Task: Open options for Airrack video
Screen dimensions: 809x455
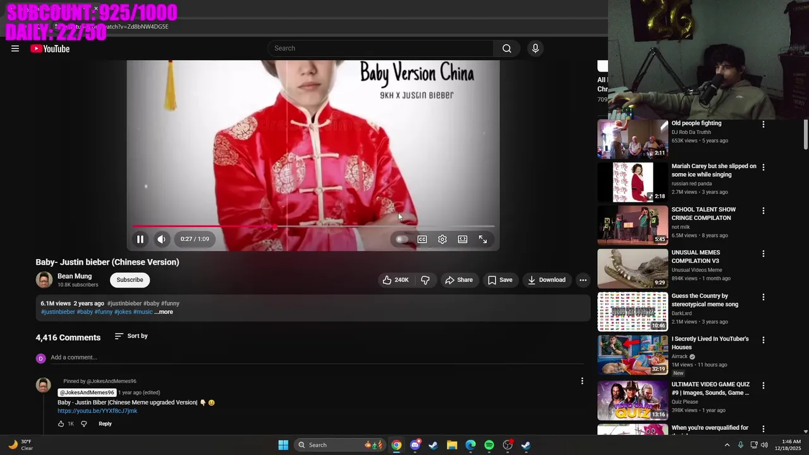Action: click(x=763, y=340)
